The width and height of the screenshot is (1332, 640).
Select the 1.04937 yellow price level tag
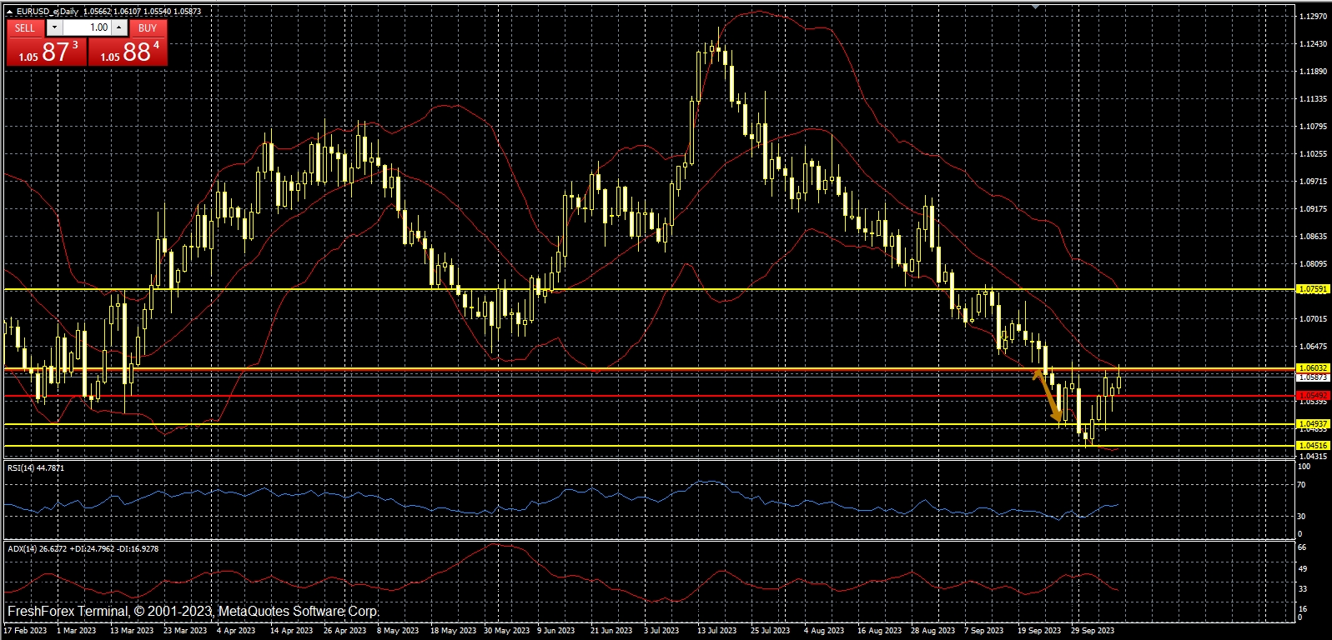point(1314,424)
